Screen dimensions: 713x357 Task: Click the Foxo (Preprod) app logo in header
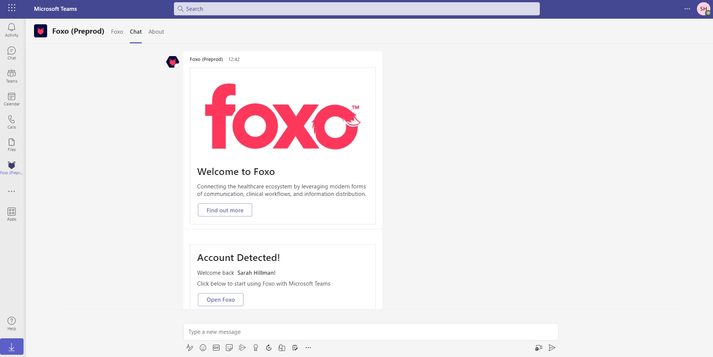40,31
